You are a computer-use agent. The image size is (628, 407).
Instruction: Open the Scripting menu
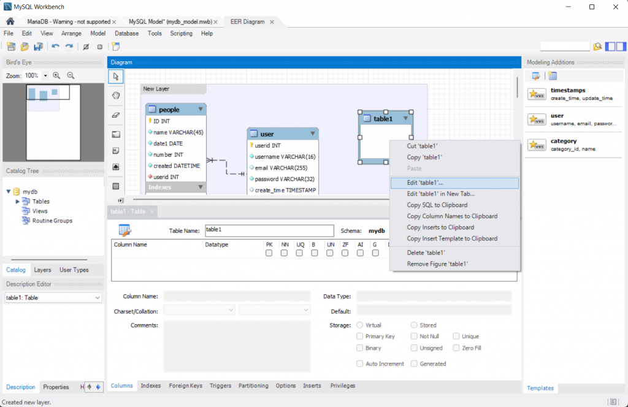click(x=181, y=34)
